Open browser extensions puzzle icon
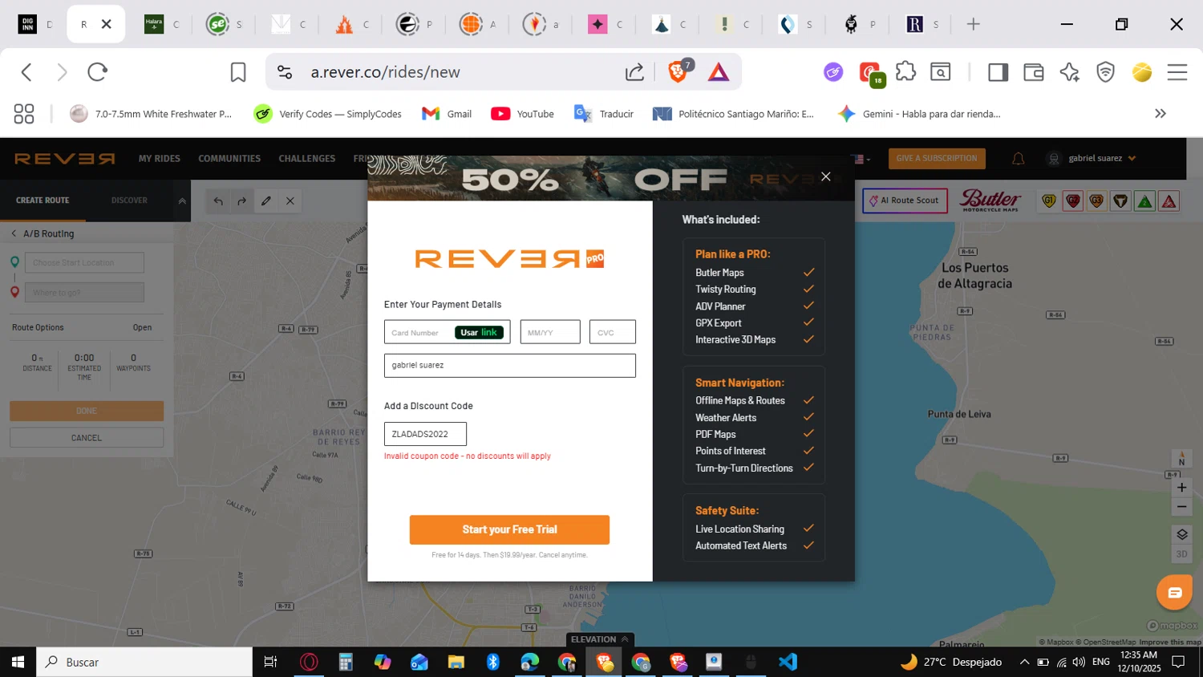 click(x=905, y=71)
